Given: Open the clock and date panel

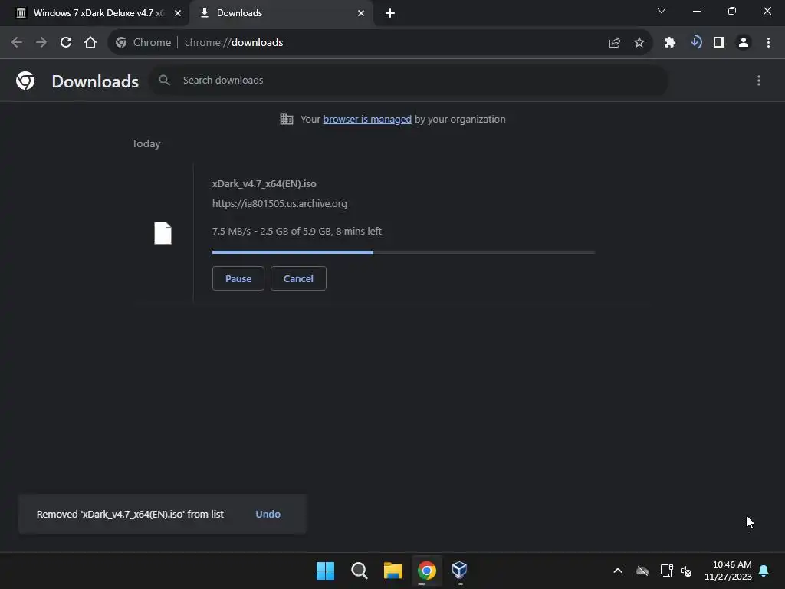Looking at the screenshot, I should [728, 571].
